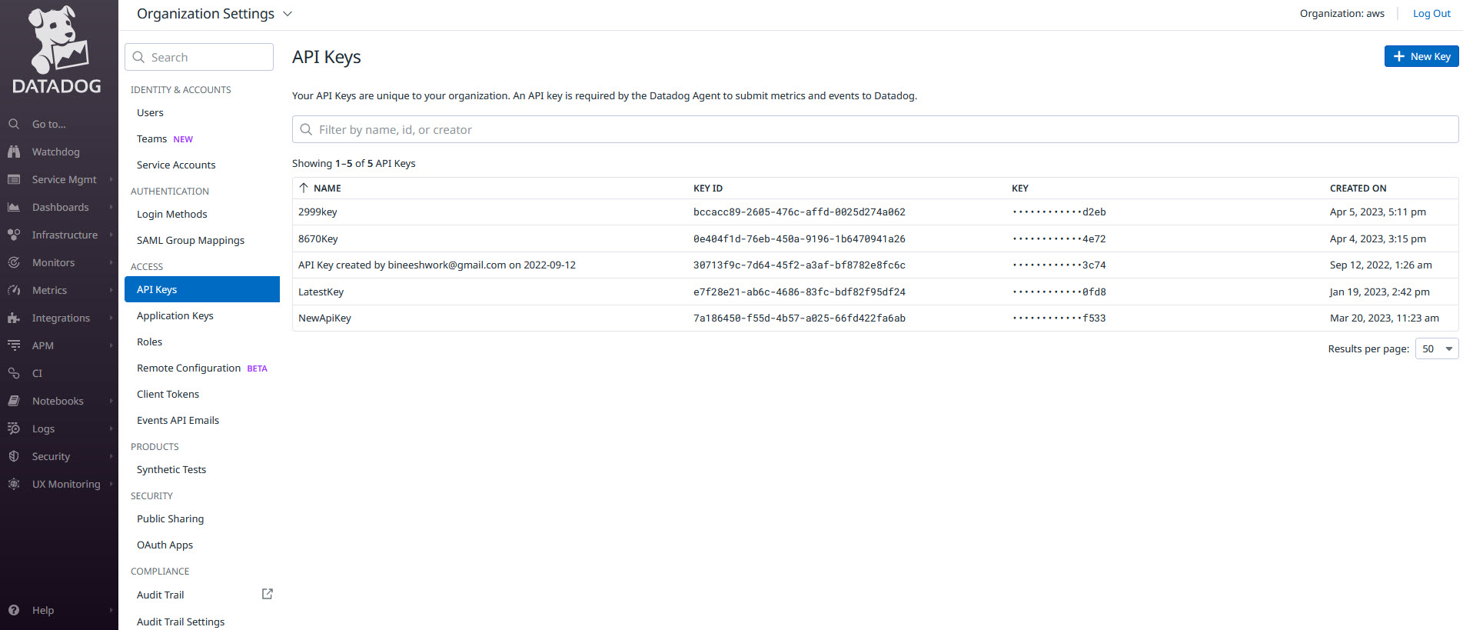Screen dimensions: 1463x630
Task: Open OAuth Apps page
Action: coord(165,545)
